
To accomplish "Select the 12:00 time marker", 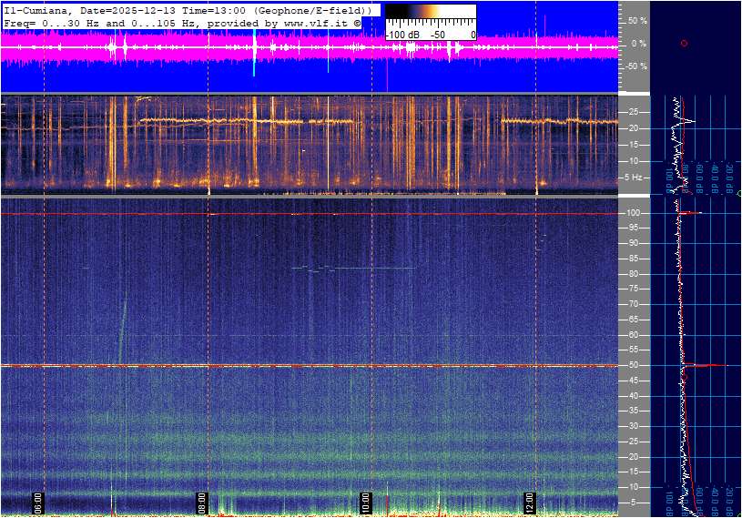I will (529, 502).
